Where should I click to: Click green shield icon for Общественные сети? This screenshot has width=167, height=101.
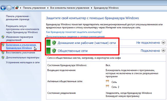click(54, 51)
